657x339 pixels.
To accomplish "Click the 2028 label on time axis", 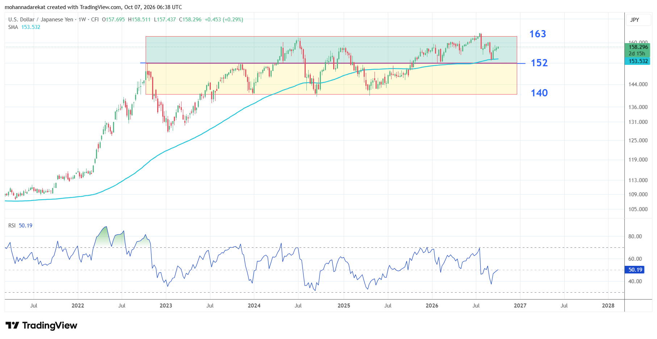I will (608, 306).
